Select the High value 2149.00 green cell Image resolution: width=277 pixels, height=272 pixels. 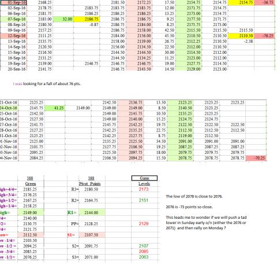(x=31, y=212)
